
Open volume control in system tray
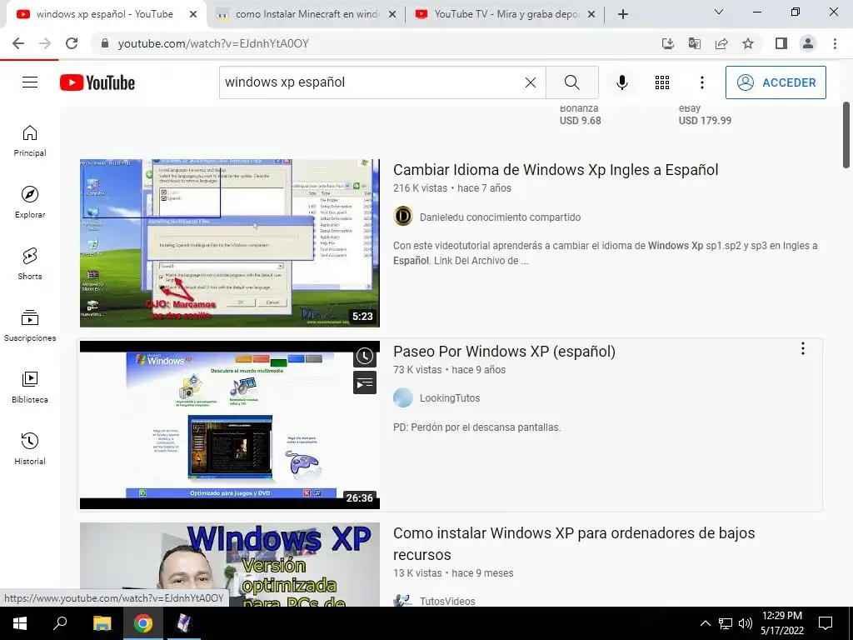(x=746, y=623)
